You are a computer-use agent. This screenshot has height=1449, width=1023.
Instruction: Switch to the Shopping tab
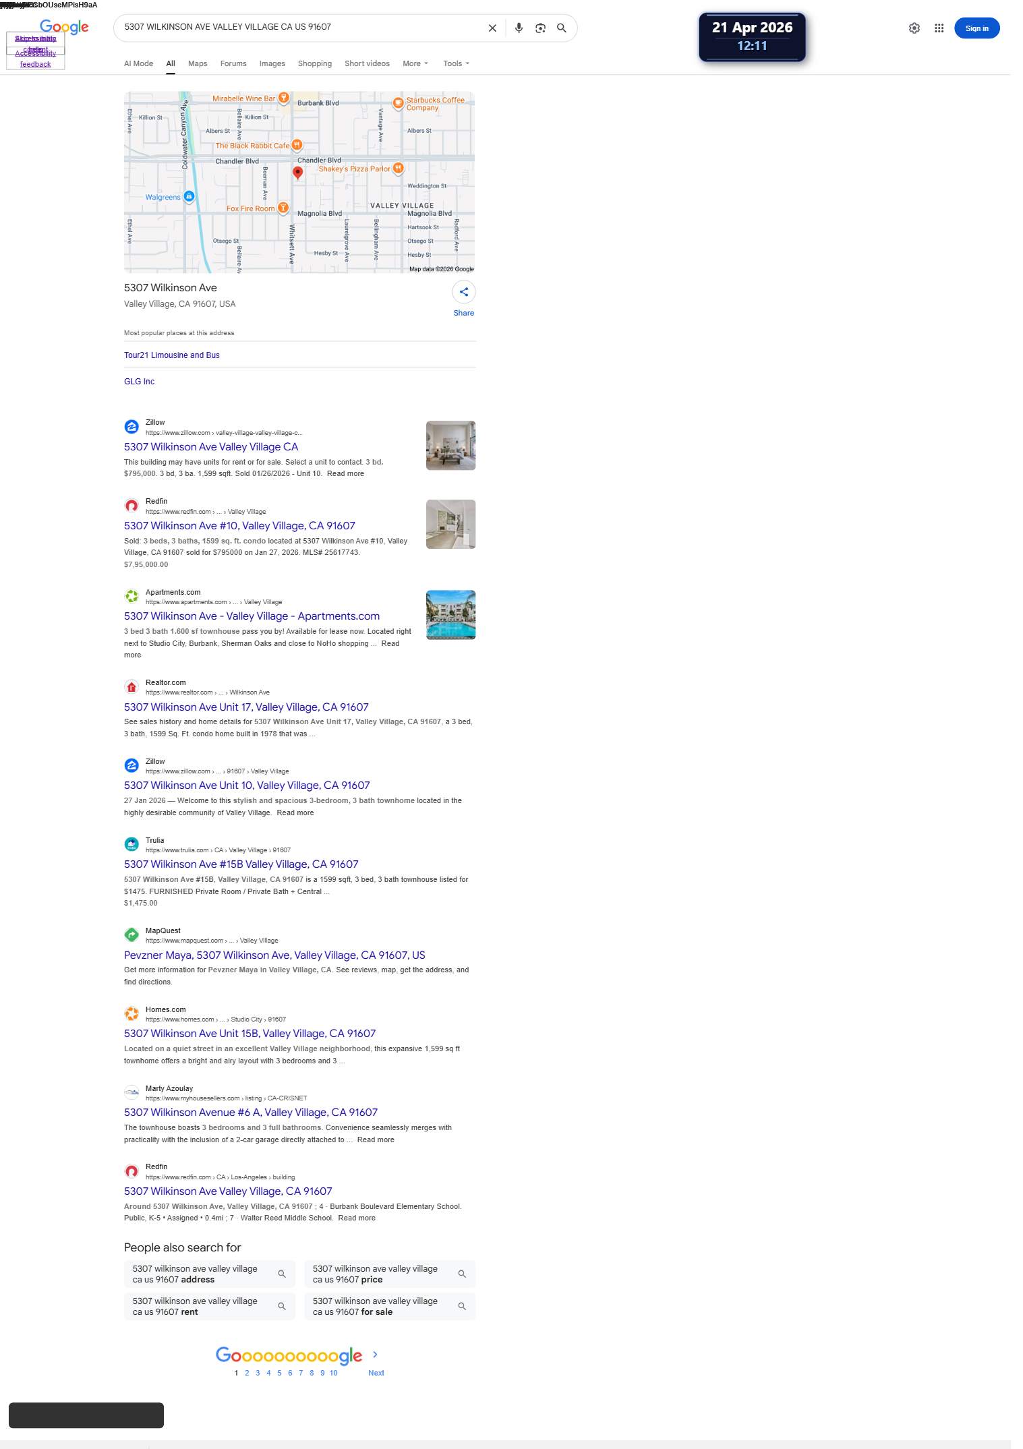[x=315, y=63]
